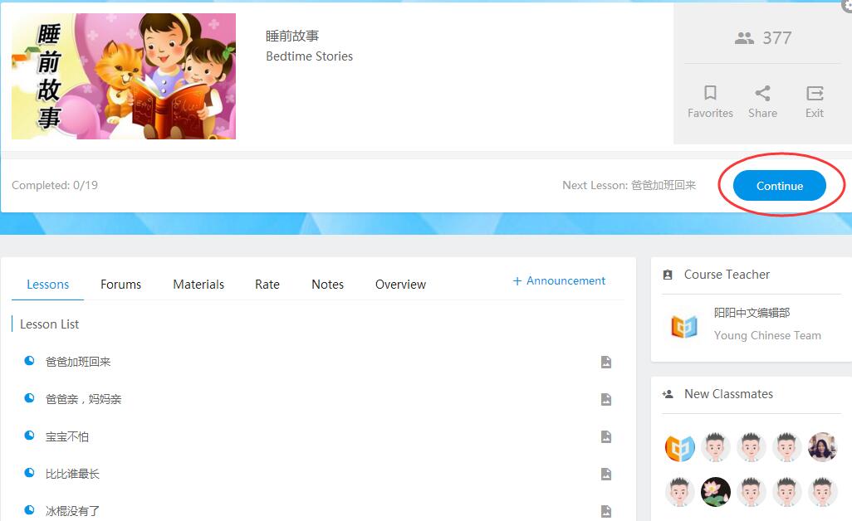Switch to the Overview tab

[x=400, y=285]
